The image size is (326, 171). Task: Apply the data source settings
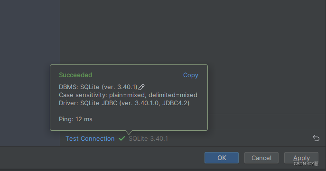[x=301, y=158]
